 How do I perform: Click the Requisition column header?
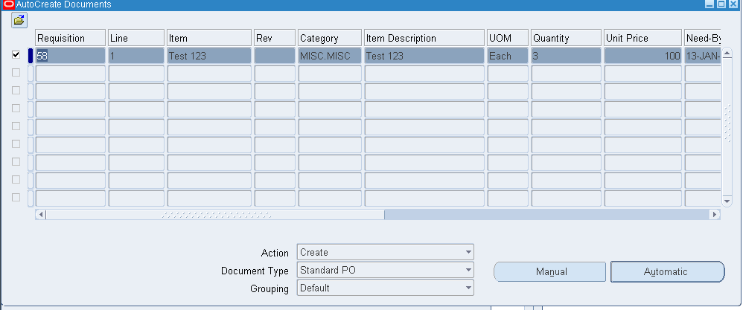tap(70, 38)
